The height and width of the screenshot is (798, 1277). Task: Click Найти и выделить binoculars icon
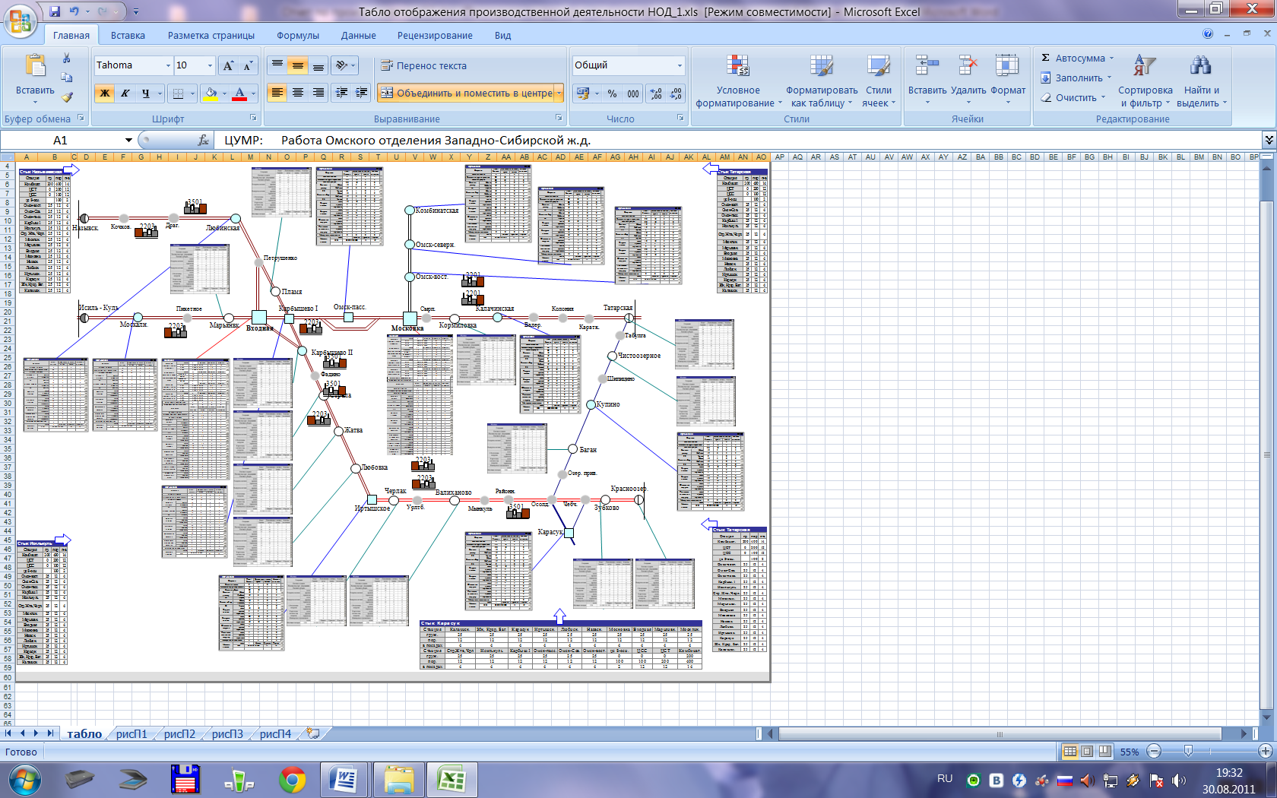pyautogui.click(x=1200, y=65)
